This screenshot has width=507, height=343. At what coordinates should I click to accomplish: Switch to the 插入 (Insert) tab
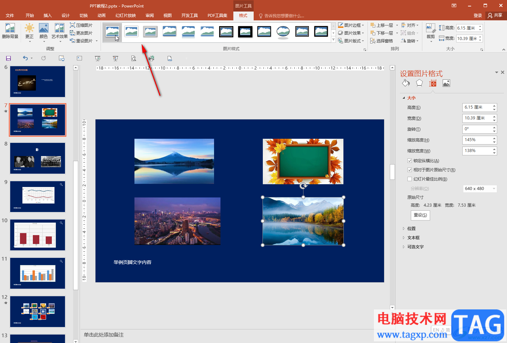(48, 16)
